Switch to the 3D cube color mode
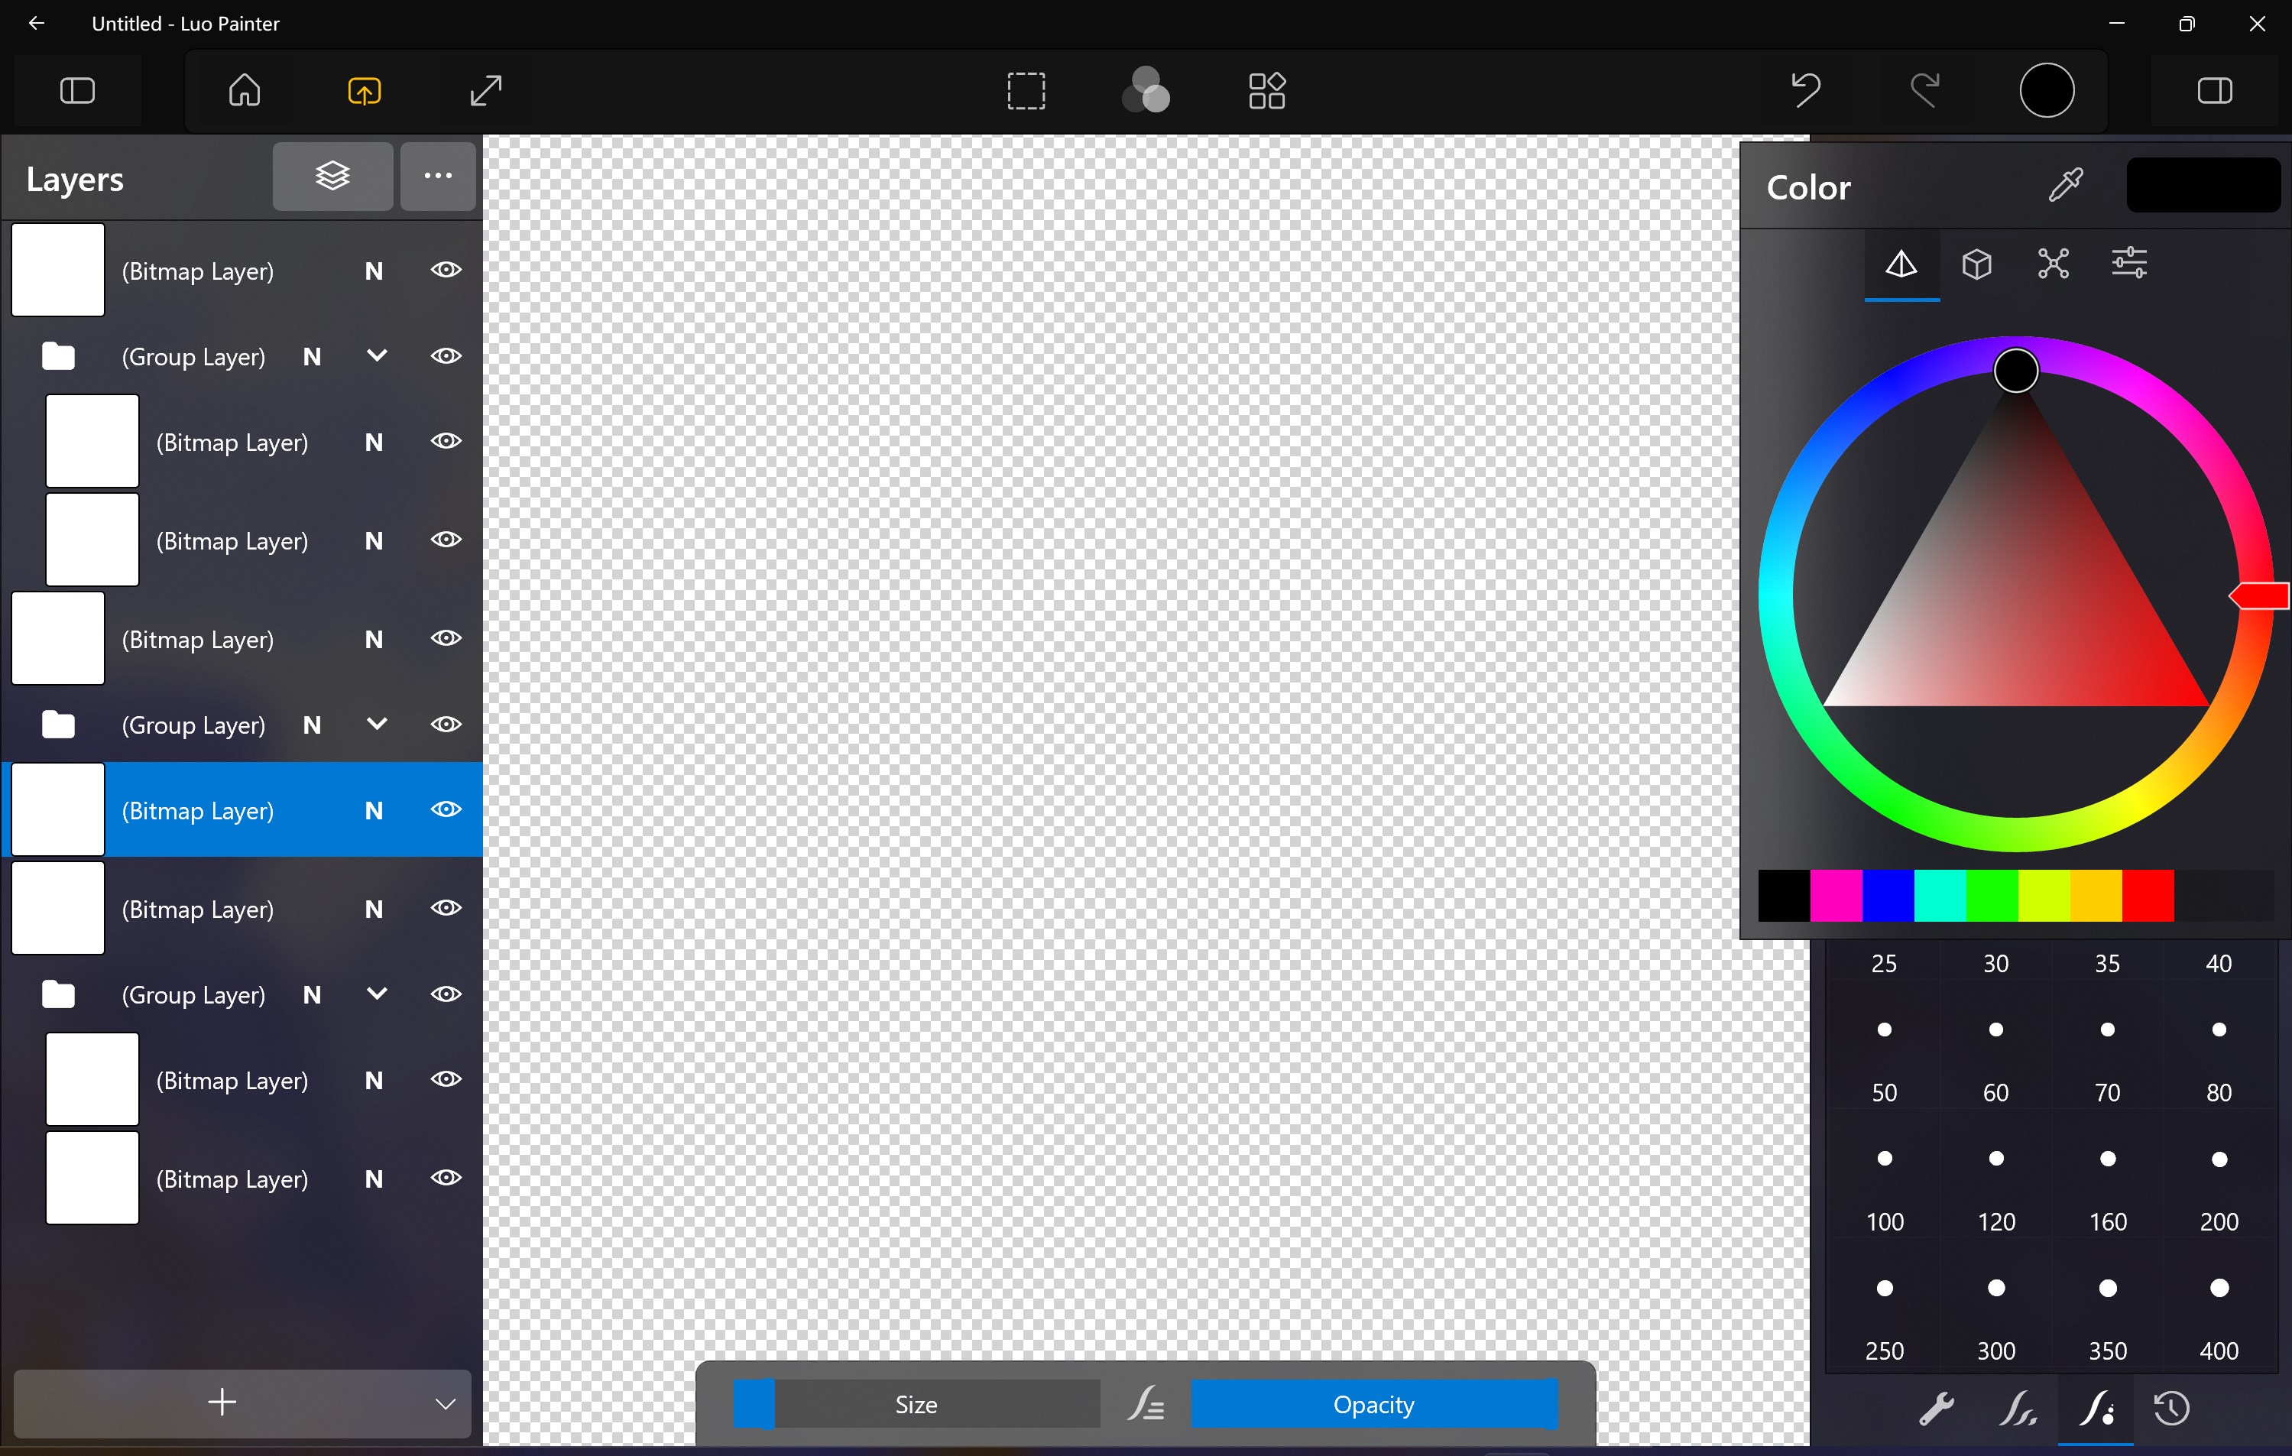 (x=1978, y=264)
